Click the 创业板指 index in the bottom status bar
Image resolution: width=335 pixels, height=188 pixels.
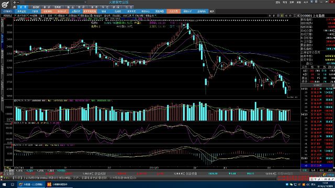[191, 174]
